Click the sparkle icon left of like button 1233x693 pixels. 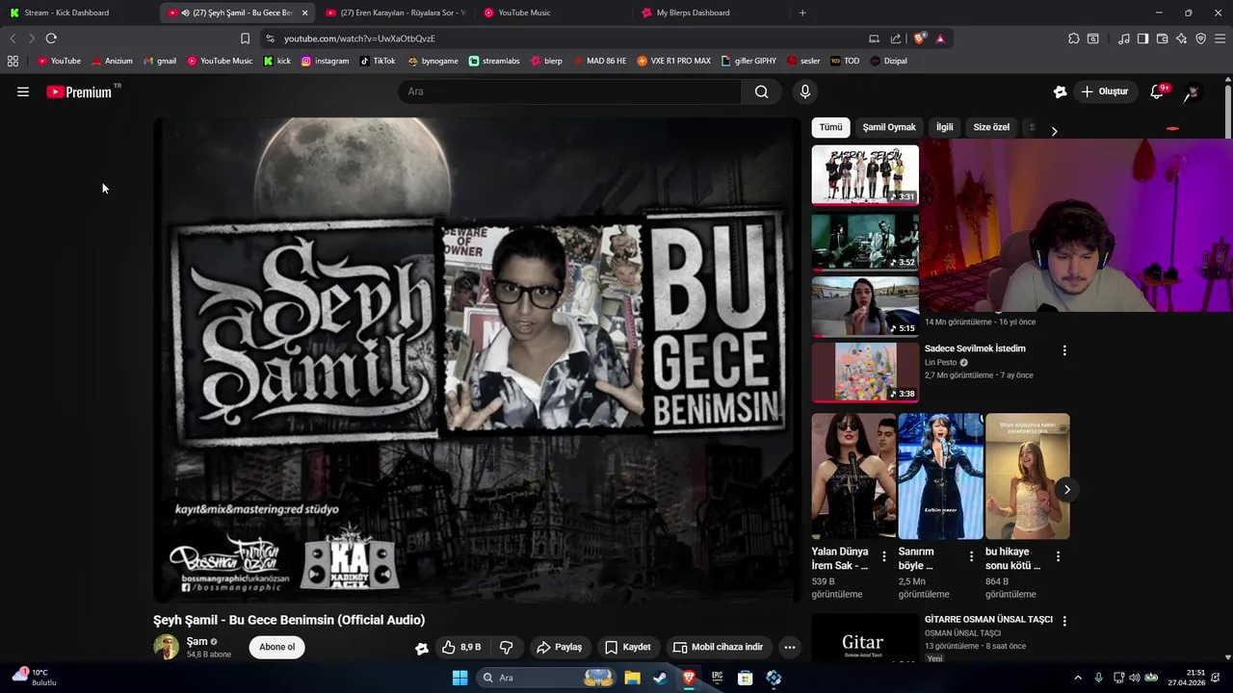[x=422, y=648]
